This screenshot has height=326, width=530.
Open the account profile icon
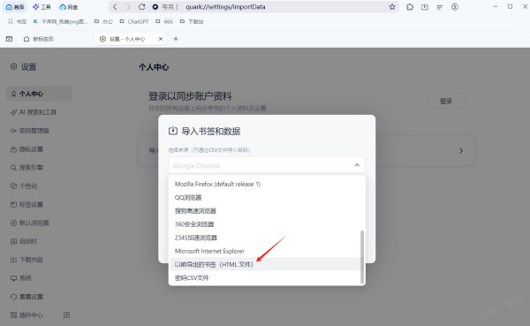[x=455, y=7]
